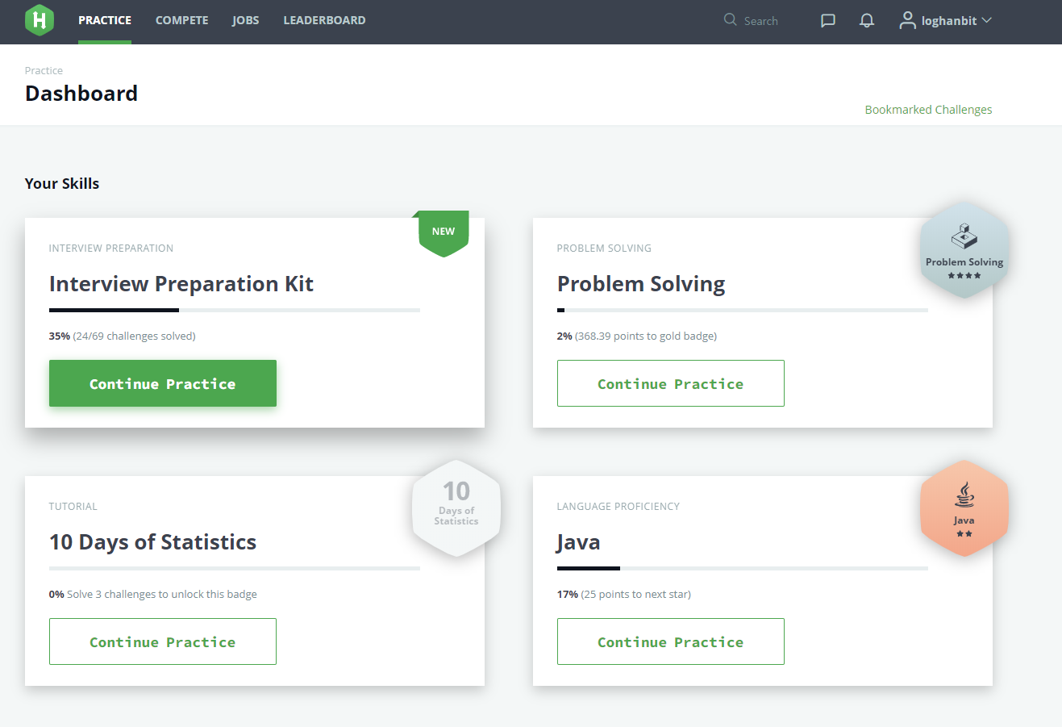Open the notifications bell icon
Screen dimensions: 1062x727
click(x=867, y=21)
